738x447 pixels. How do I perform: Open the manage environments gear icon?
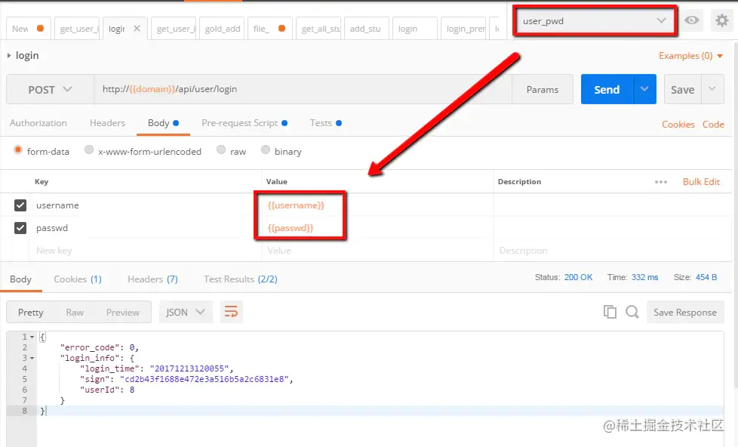click(721, 20)
